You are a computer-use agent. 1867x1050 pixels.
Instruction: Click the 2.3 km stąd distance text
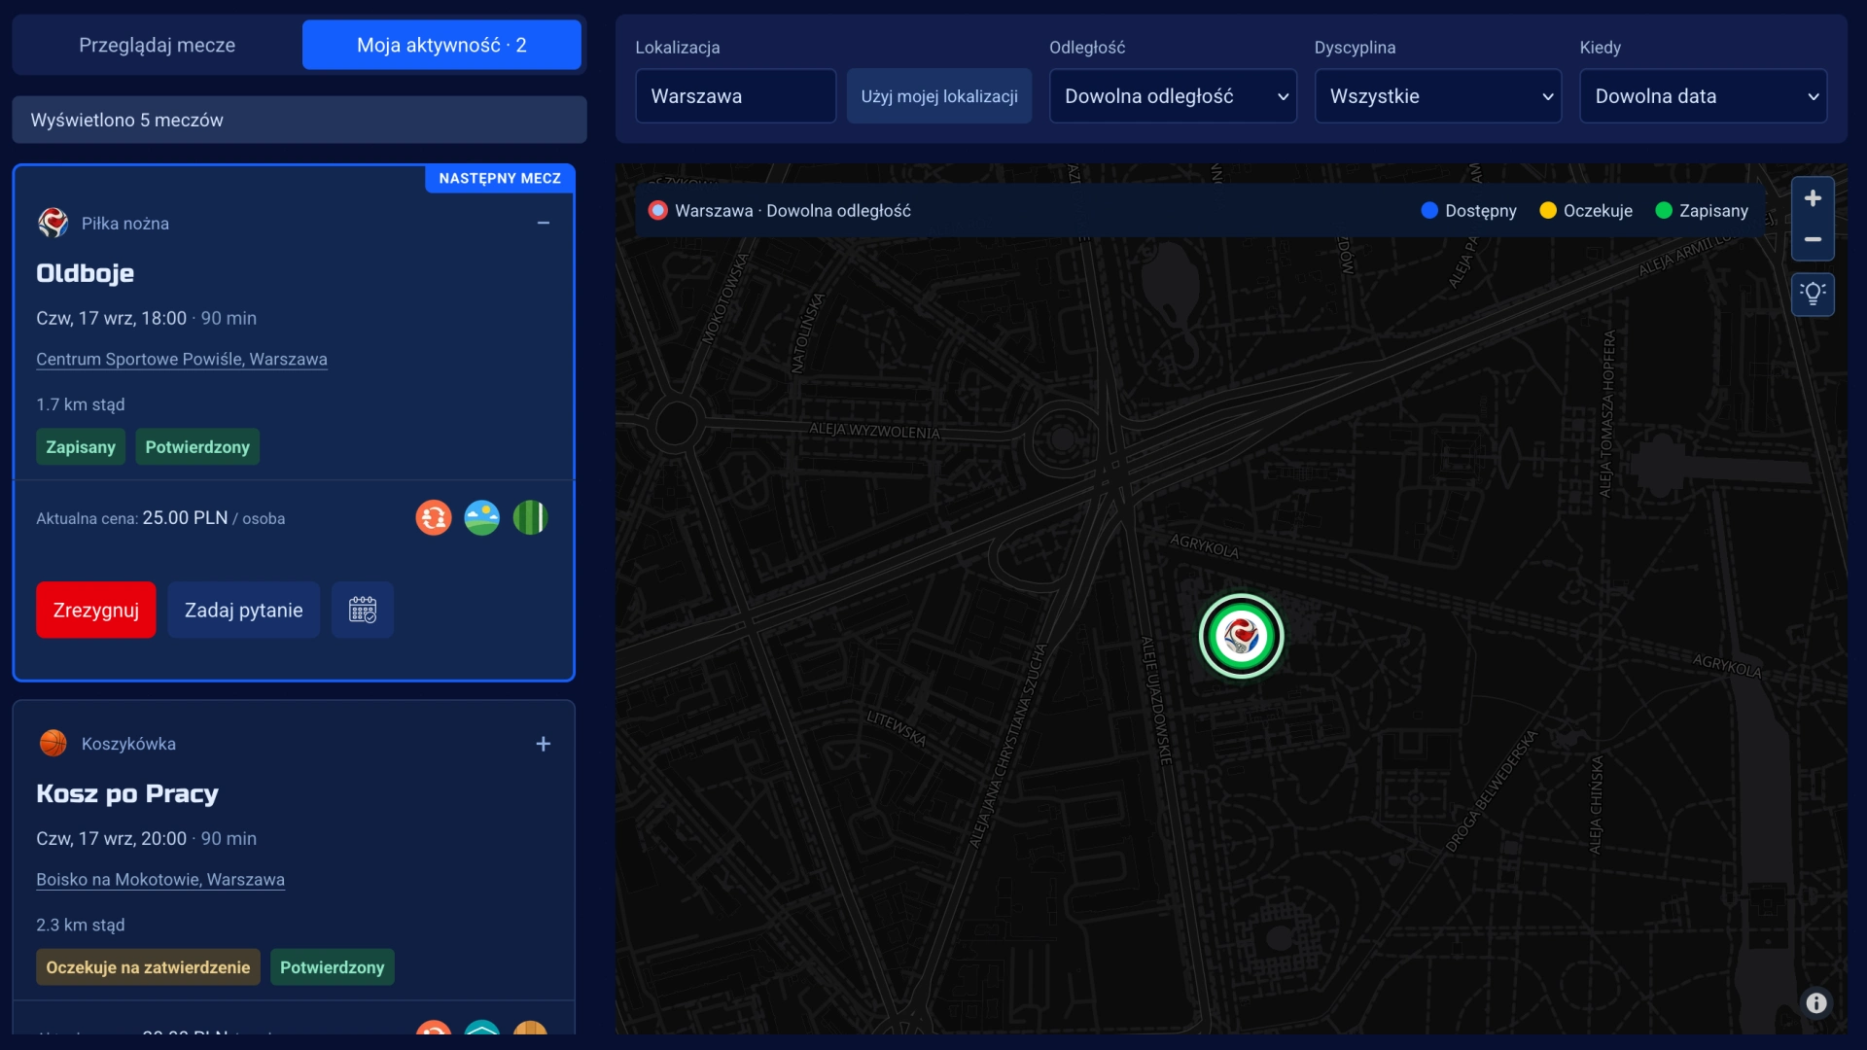coord(81,925)
